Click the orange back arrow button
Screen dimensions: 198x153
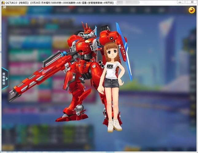pyautogui.click(x=192, y=10)
